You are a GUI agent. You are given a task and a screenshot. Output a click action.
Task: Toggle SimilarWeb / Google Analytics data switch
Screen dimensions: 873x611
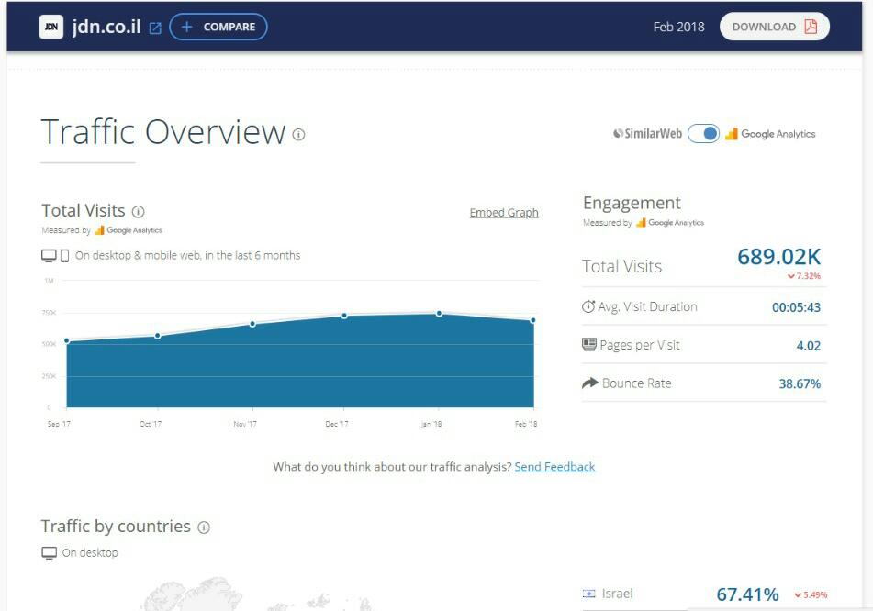pyautogui.click(x=703, y=134)
